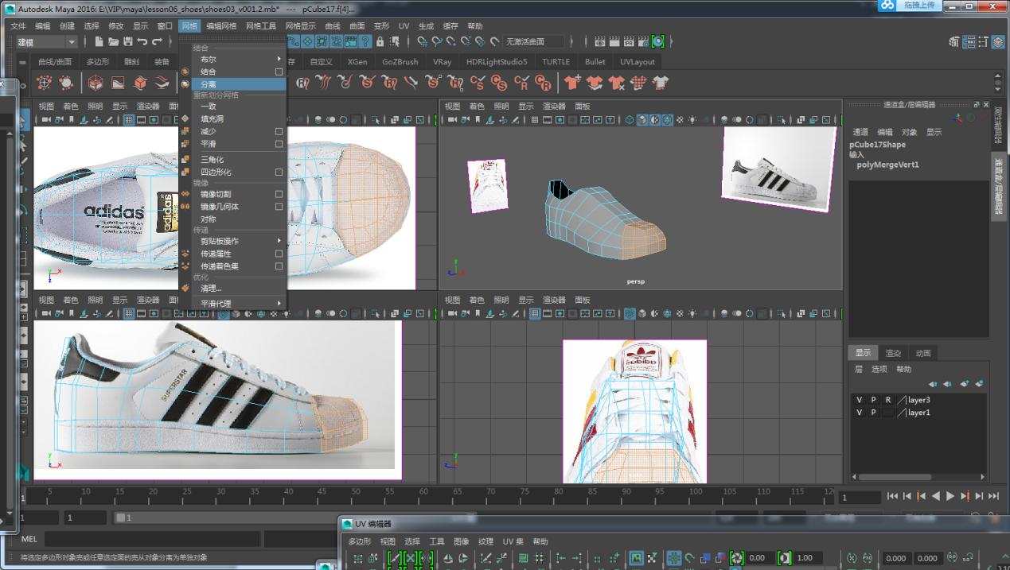Click the Save Scene floppy icon
This screenshot has height=570, width=1010.
[x=127, y=41]
